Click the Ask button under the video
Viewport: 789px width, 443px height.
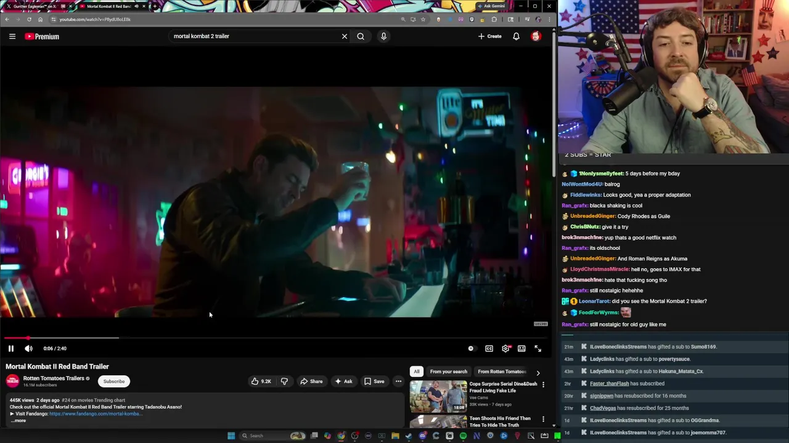coord(343,381)
